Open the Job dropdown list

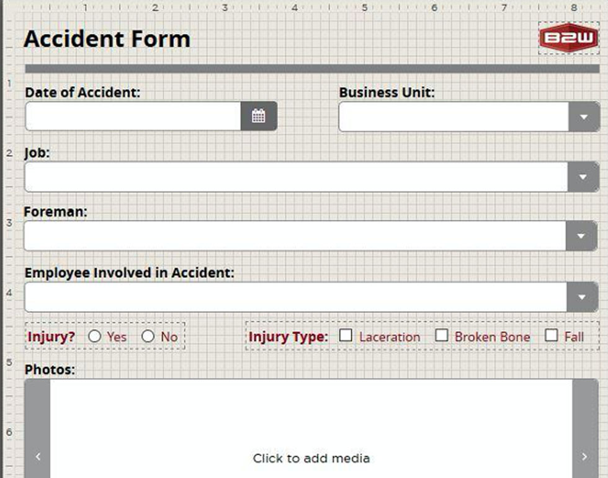pos(583,177)
